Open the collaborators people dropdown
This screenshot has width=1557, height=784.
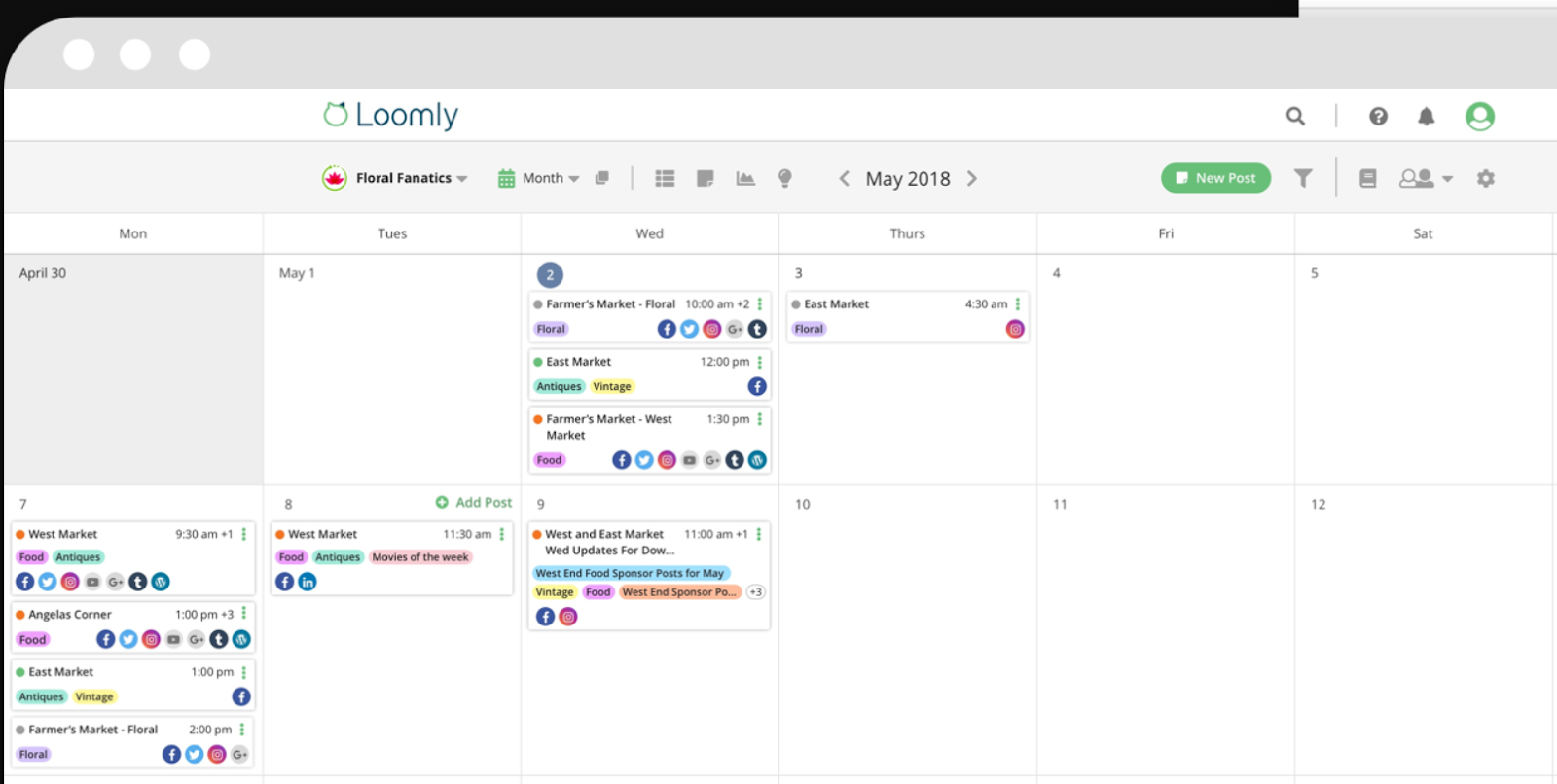(1426, 178)
